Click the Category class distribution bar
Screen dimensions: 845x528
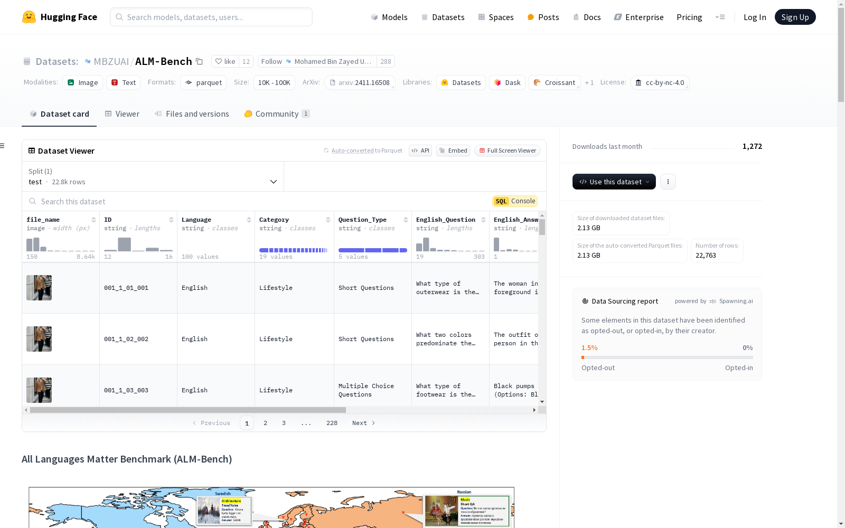point(294,250)
